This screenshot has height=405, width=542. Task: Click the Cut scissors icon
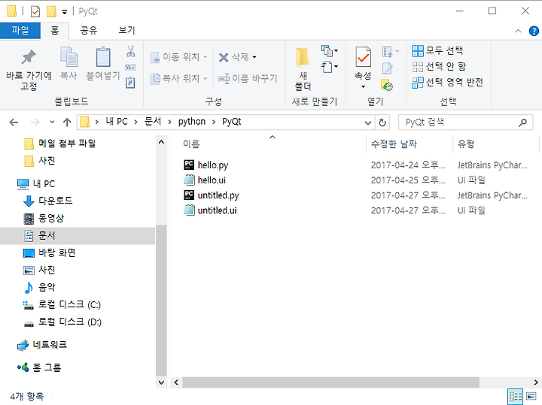130,51
